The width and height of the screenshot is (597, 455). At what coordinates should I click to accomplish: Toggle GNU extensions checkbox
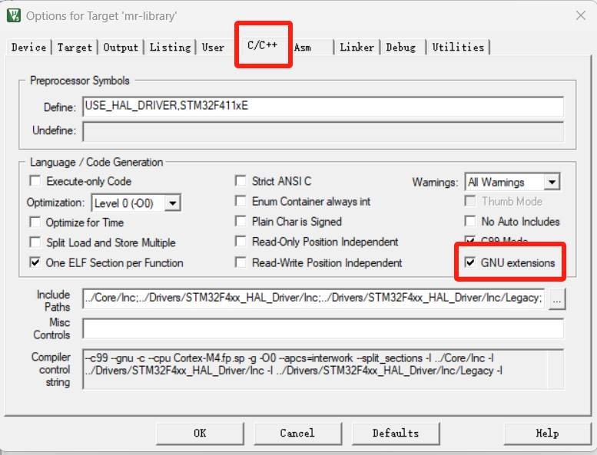pyautogui.click(x=470, y=262)
